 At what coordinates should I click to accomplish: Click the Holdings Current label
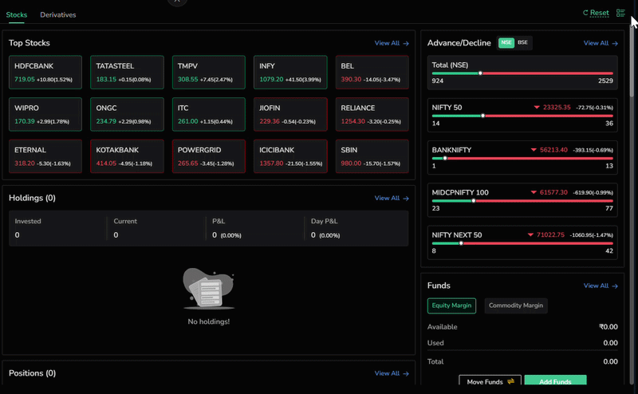click(125, 222)
